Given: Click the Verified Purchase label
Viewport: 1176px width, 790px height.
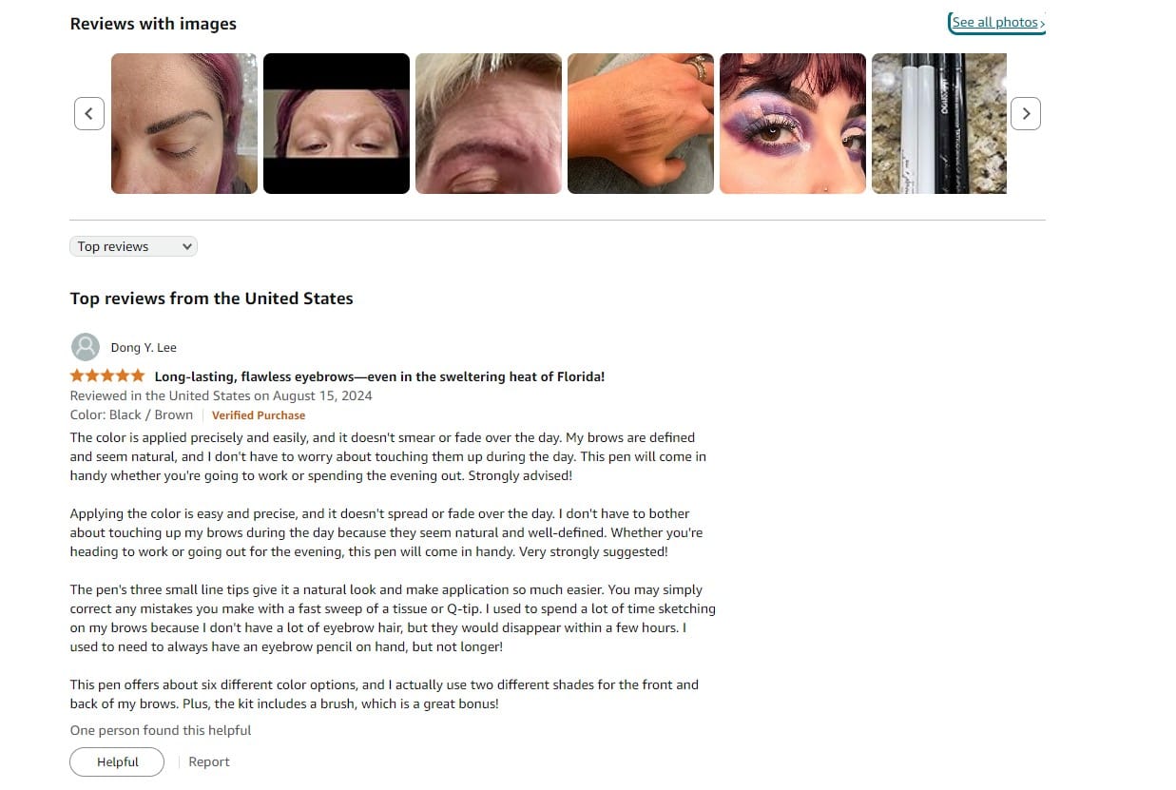Looking at the screenshot, I should [259, 415].
